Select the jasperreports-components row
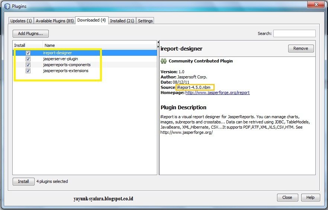Image resolution: width=328 pixels, height=210 pixels. 85,65
